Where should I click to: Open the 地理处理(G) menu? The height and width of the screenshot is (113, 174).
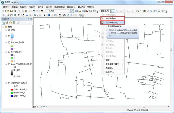tap(60, 7)
